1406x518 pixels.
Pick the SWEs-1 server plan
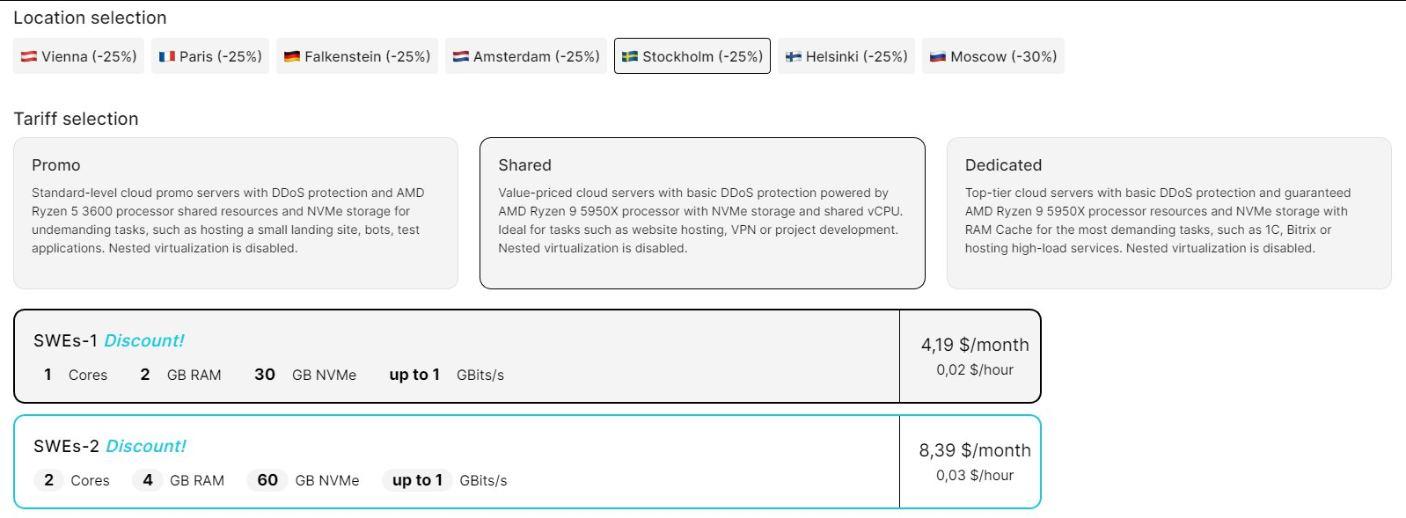[x=457, y=356]
